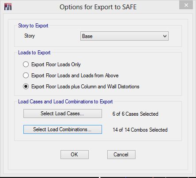Screen dimensions: 196x178
Task: Click the Story to Export group heading
Action: 33,26
